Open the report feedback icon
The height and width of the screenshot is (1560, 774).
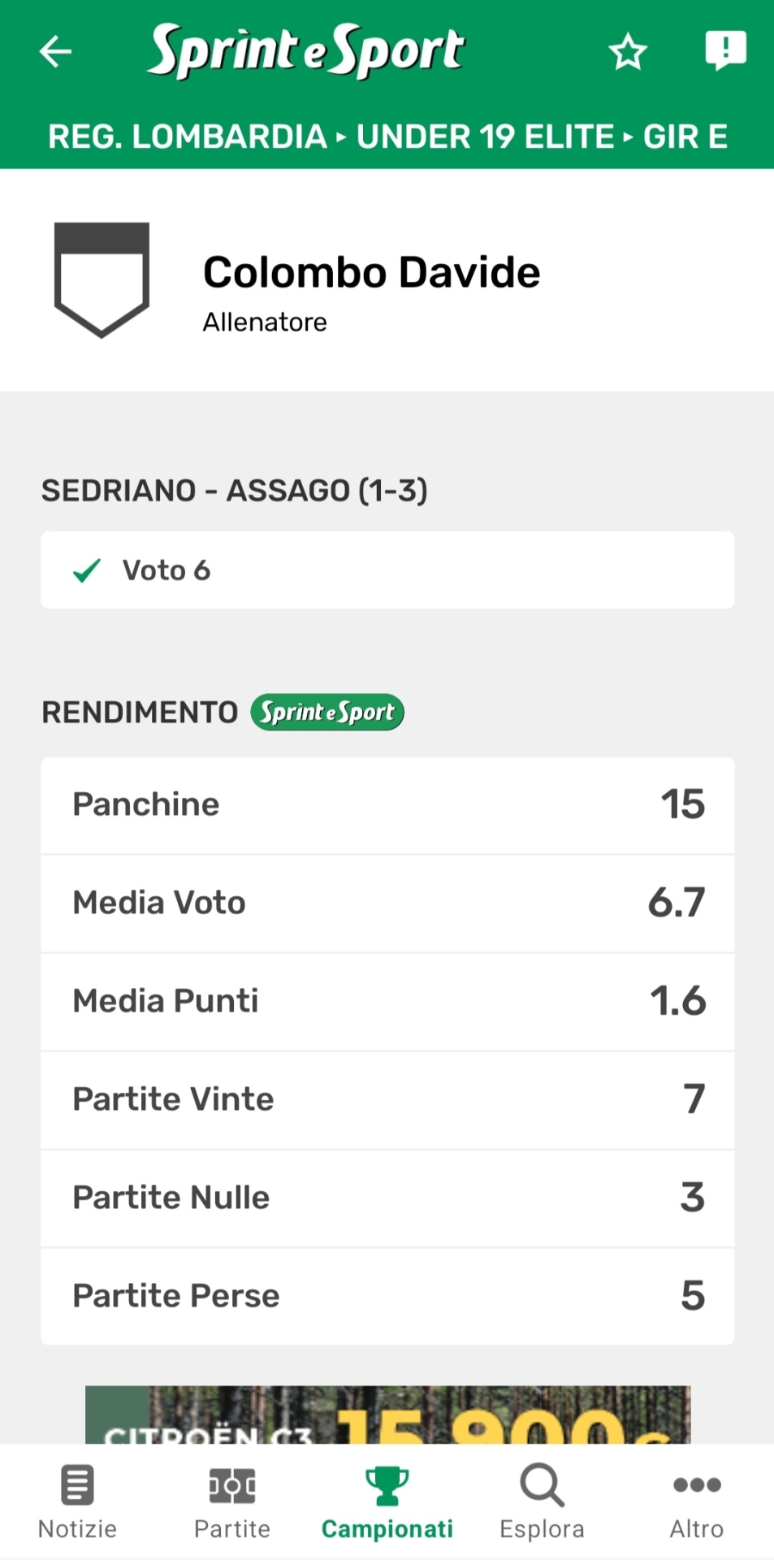(724, 50)
